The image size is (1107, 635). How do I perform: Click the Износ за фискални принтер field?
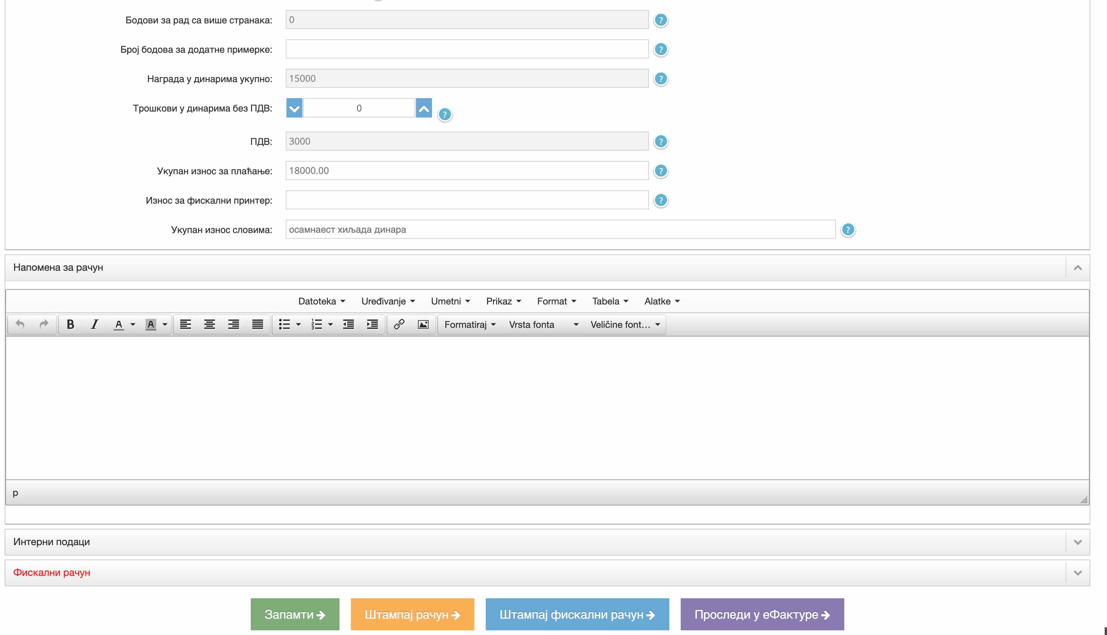[467, 200]
